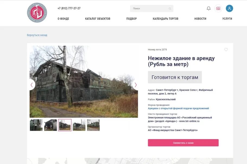Click the search magnifier icon
The height and width of the screenshot is (164, 247).
coord(170,8)
